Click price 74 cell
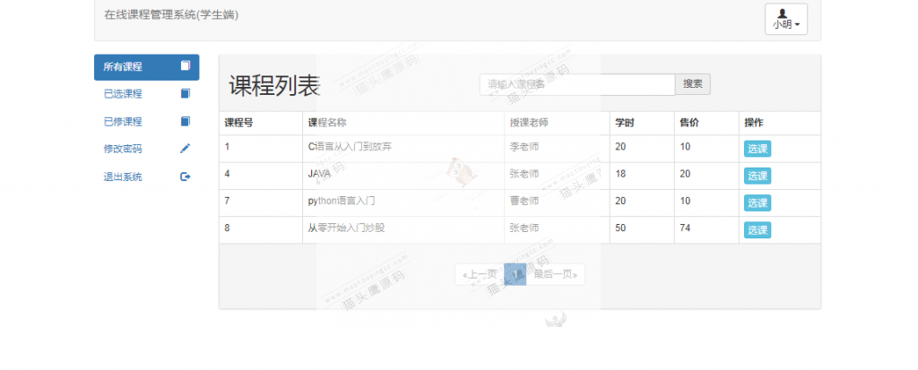This screenshot has height=370, width=918. (706, 230)
